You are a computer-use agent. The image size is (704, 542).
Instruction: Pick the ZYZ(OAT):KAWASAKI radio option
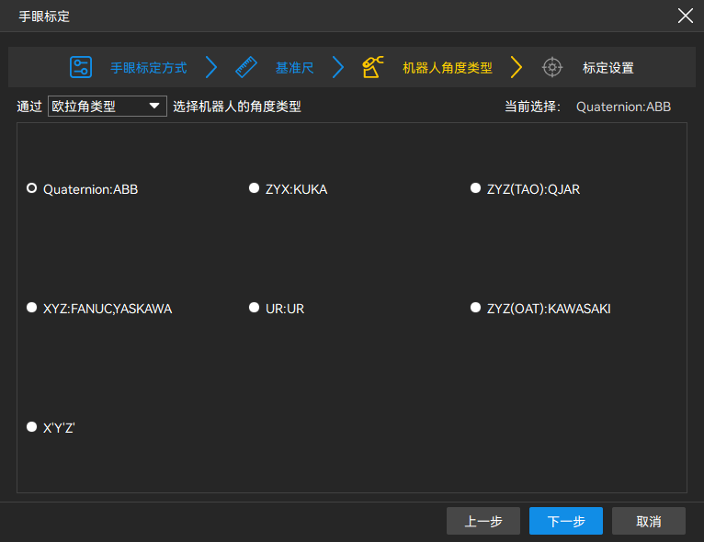(x=476, y=308)
